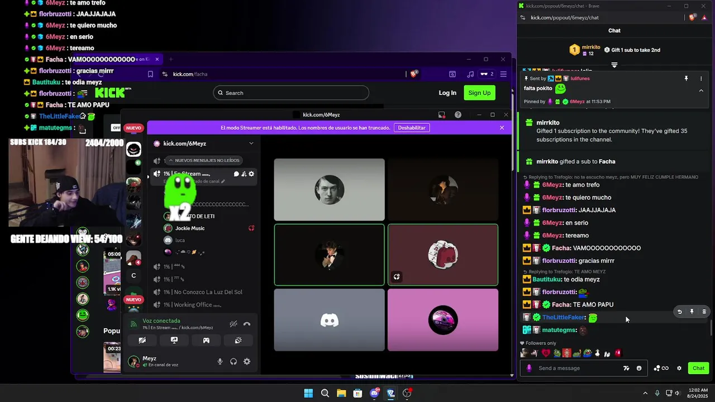The height and width of the screenshot is (402, 715).
Task: Open Discord user settings gear
Action: click(247, 362)
